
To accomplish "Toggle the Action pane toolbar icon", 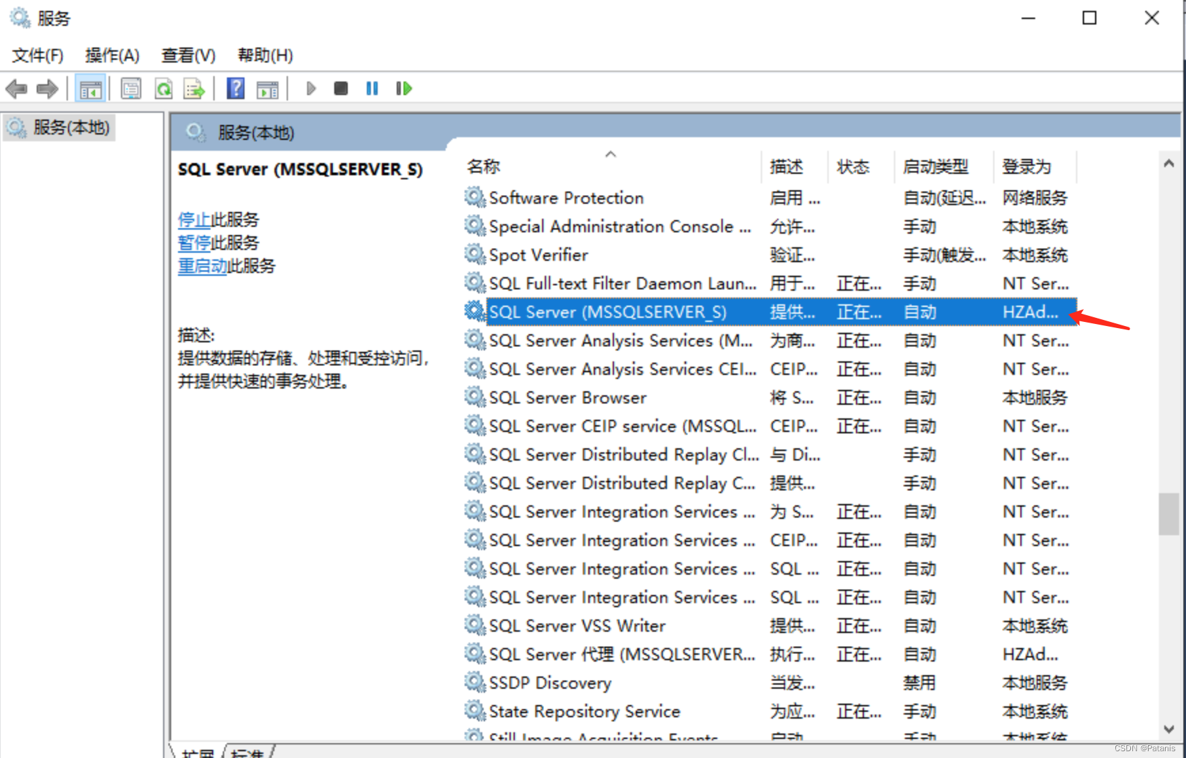I will click(x=268, y=88).
